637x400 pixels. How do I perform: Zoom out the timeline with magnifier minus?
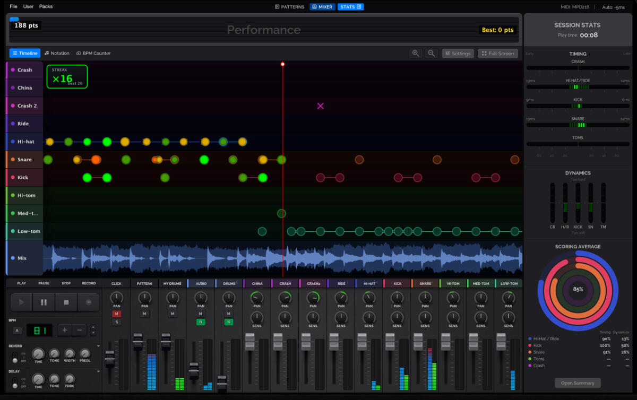[432, 53]
